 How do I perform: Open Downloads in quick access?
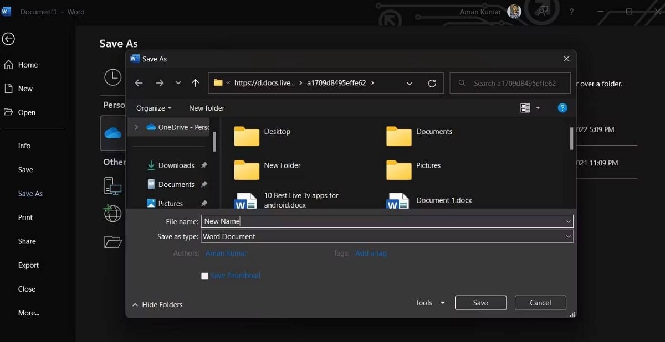176,165
